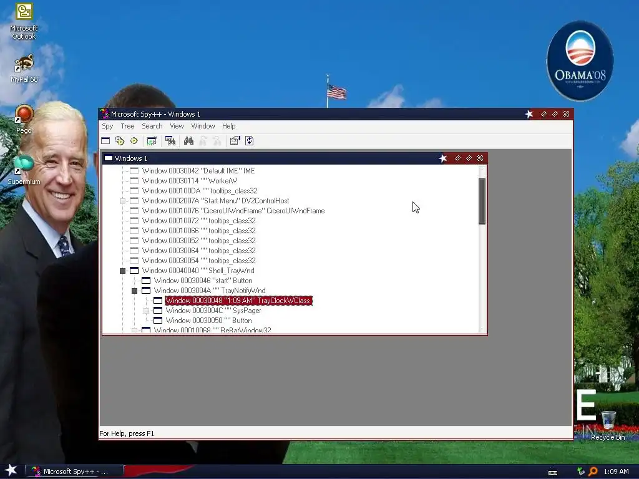Click the Find Window toolbar icon
The width and height of the screenshot is (639, 479).
tap(170, 141)
